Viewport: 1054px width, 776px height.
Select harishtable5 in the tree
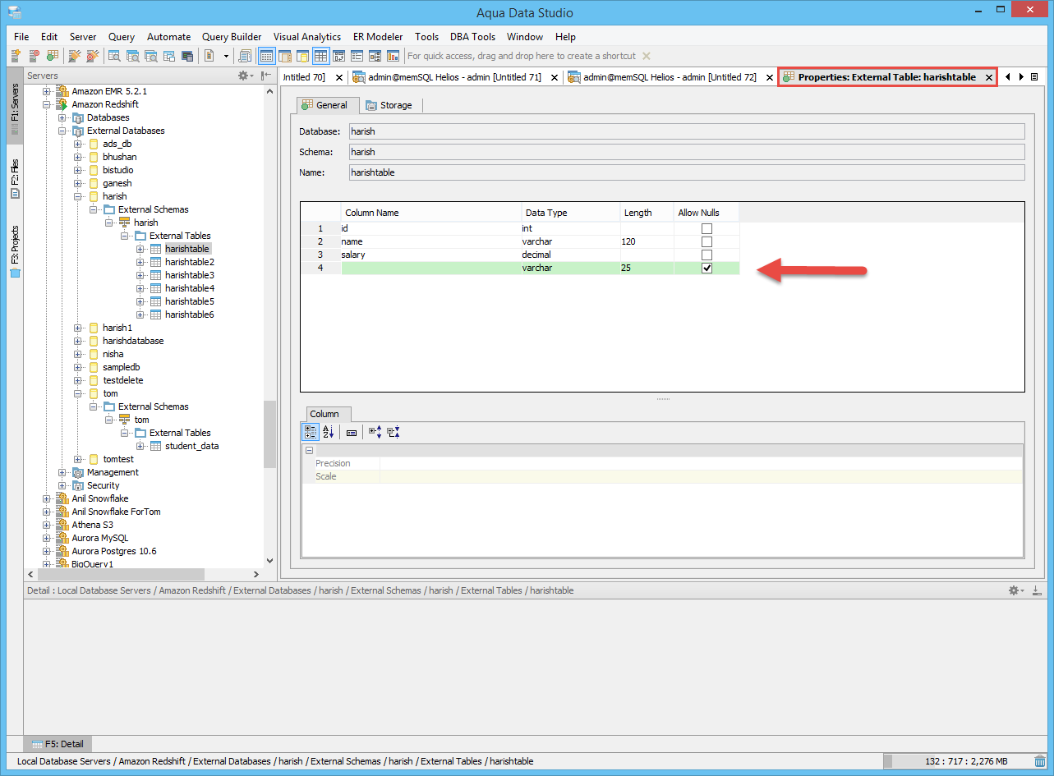[189, 301]
